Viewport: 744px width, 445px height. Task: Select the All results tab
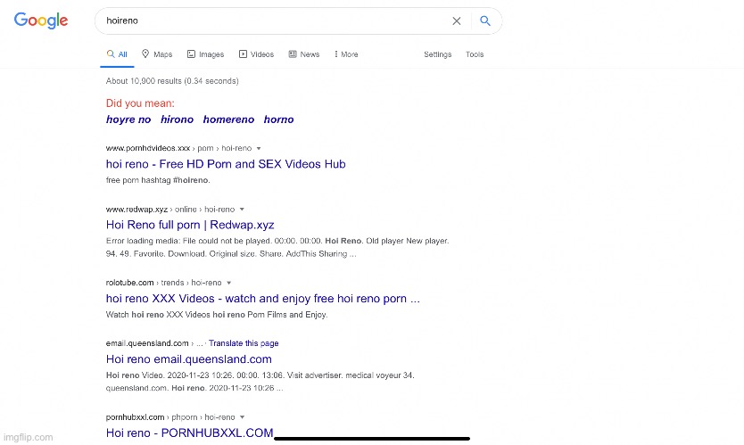(x=117, y=54)
